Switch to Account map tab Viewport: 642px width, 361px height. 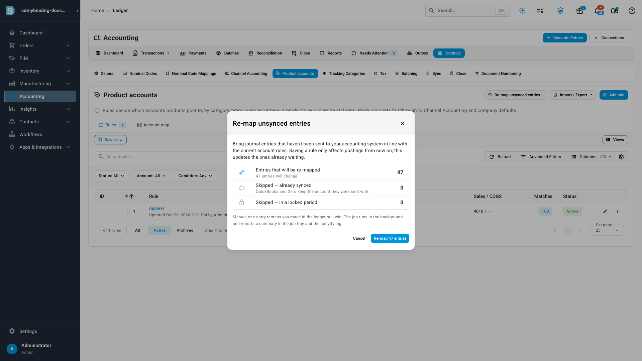[153, 125]
